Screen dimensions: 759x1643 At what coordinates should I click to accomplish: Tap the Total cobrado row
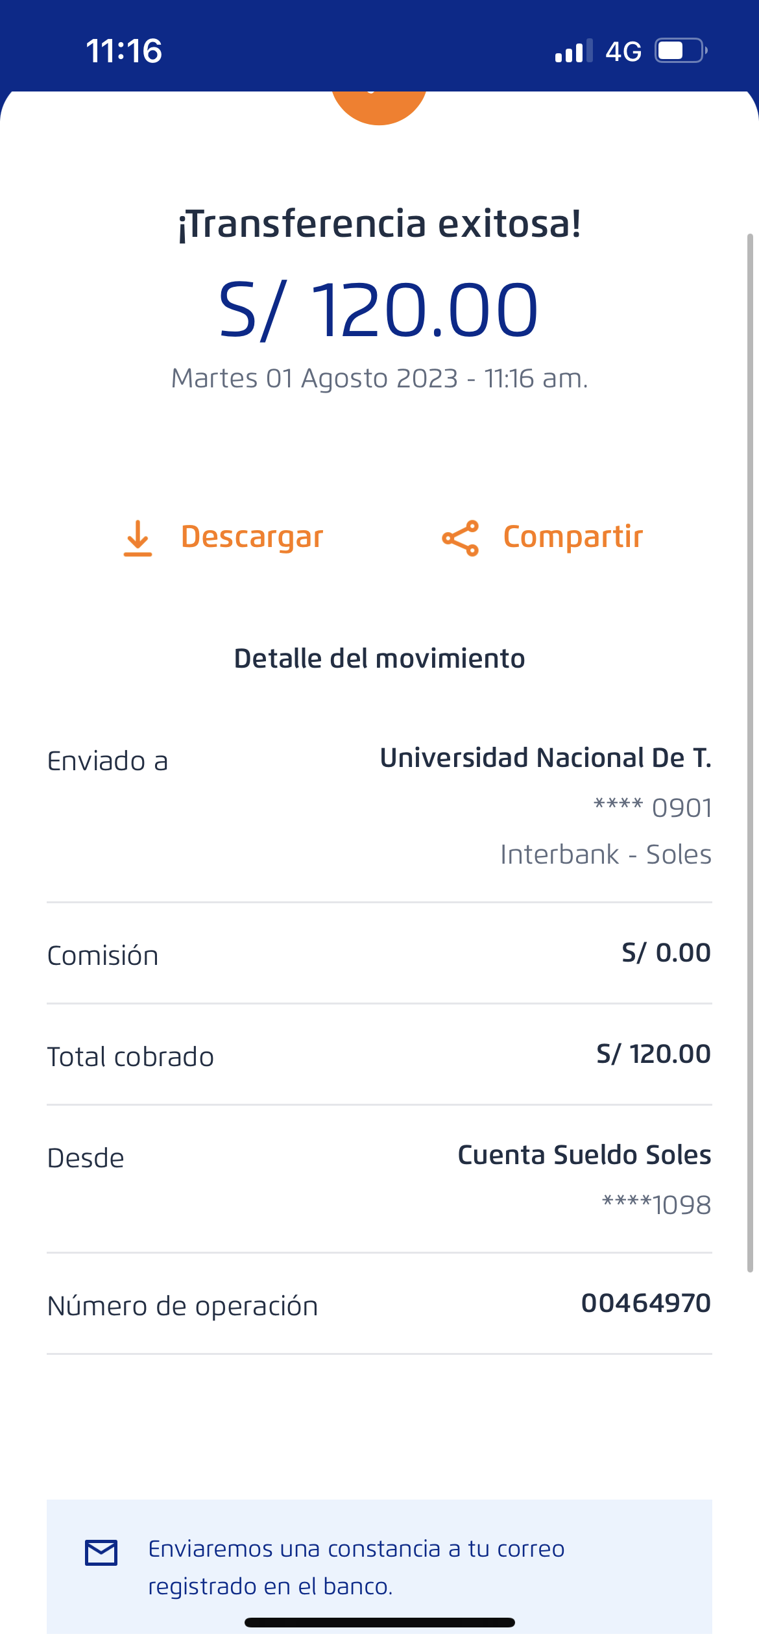379,1055
